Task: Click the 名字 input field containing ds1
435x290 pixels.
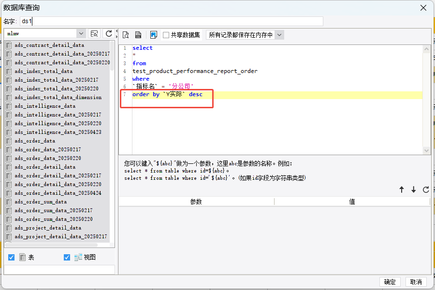Action: click(x=172, y=21)
